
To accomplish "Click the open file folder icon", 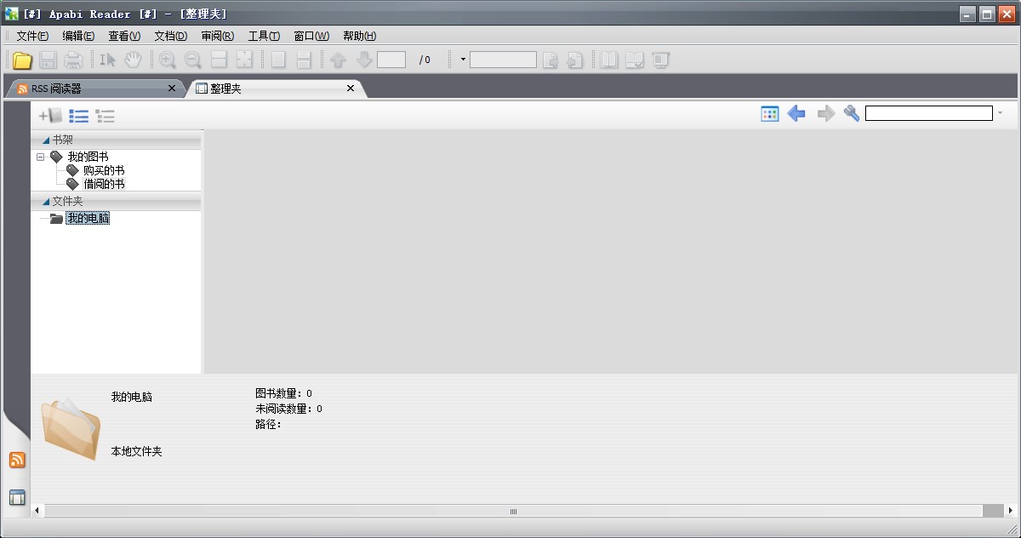I will click(x=22, y=60).
